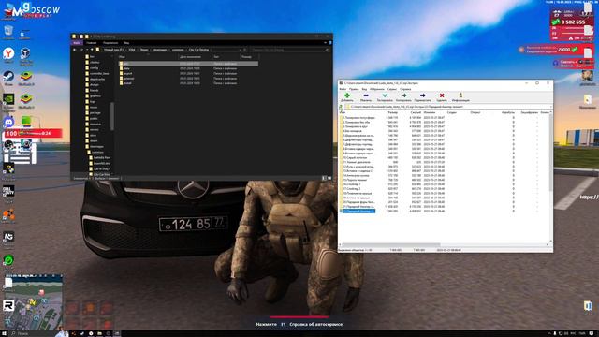Click the Steam breadcrumb in Explorer
This screenshot has width=599, height=337.
[x=144, y=50]
